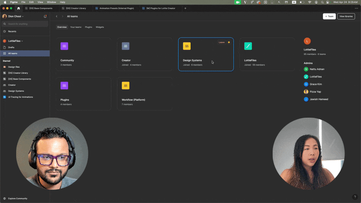Switch to the Your teams tab
The width and height of the screenshot is (361, 203).
pos(76,27)
